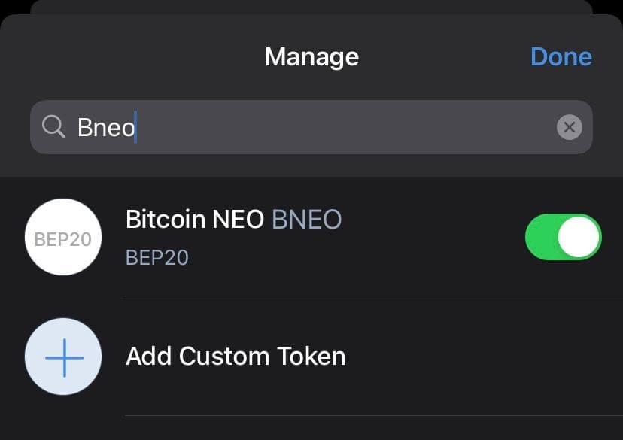623x440 pixels.
Task: Select the Bitcoin NEO token name
Action: (195, 219)
